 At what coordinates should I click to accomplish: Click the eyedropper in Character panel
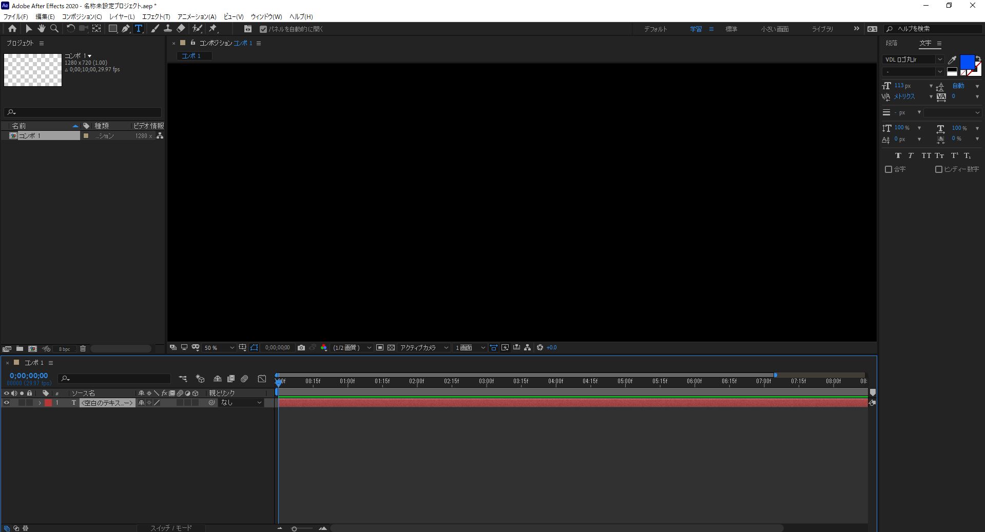pos(952,60)
